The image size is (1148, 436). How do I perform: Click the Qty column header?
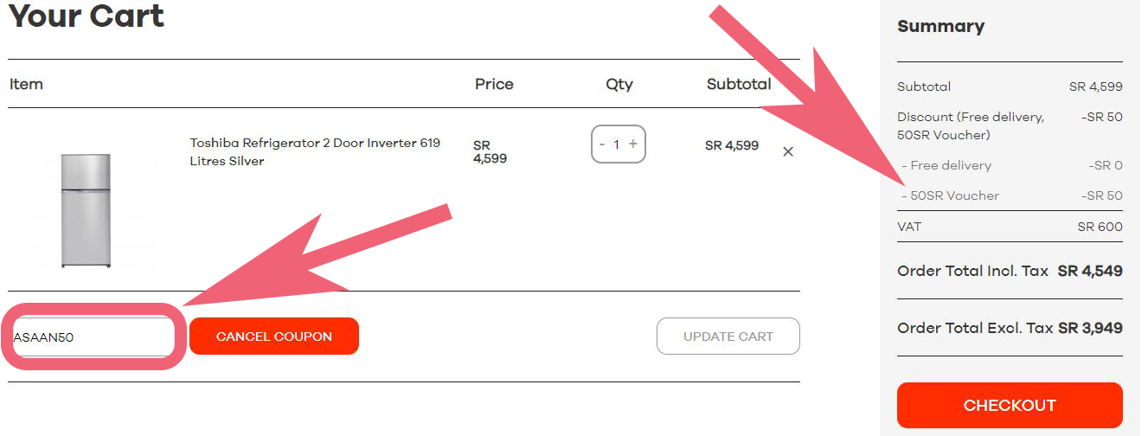(619, 84)
